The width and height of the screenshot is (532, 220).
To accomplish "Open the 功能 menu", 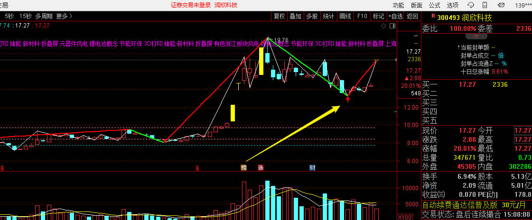I will point(398,5).
